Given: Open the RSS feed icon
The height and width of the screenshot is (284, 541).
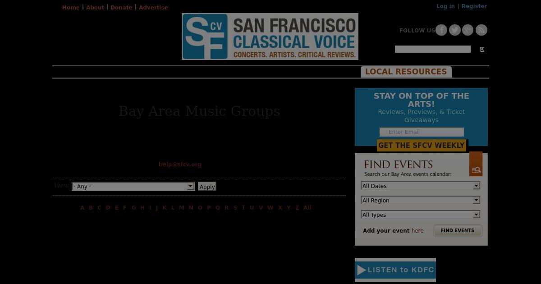Looking at the screenshot, I should click(x=481, y=30).
